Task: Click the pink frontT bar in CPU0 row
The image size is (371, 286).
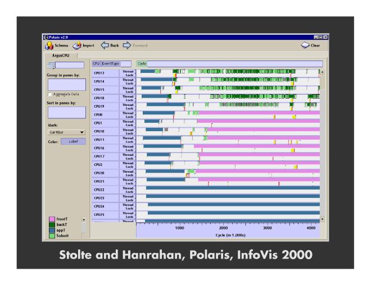Action: [259, 113]
